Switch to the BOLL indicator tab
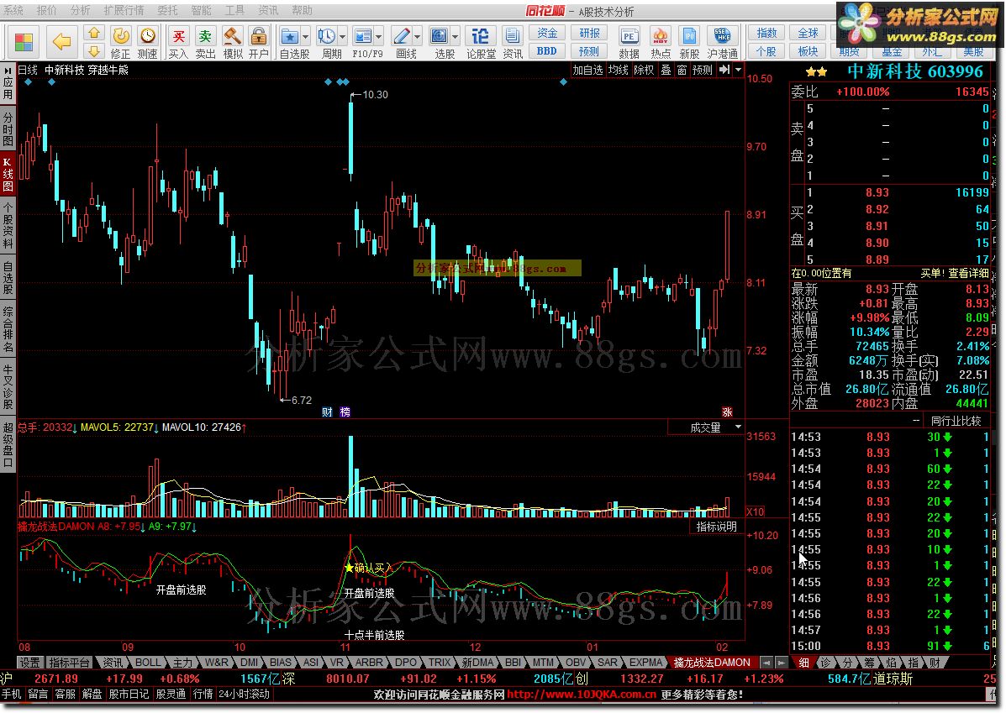This screenshot has width=1006, height=713. (148, 663)
